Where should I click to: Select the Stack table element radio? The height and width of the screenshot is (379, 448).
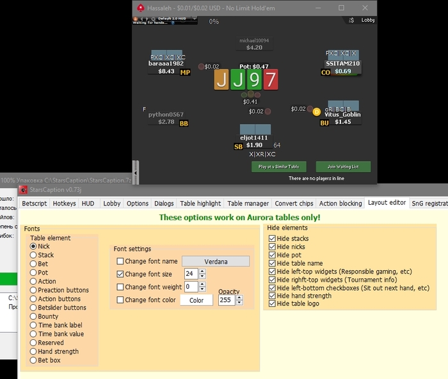[x=33, y=255]
